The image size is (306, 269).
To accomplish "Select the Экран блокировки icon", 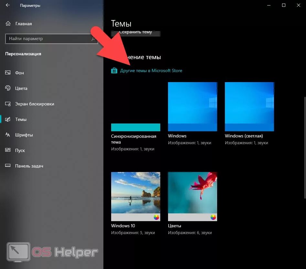I will (x=8, y=104).
